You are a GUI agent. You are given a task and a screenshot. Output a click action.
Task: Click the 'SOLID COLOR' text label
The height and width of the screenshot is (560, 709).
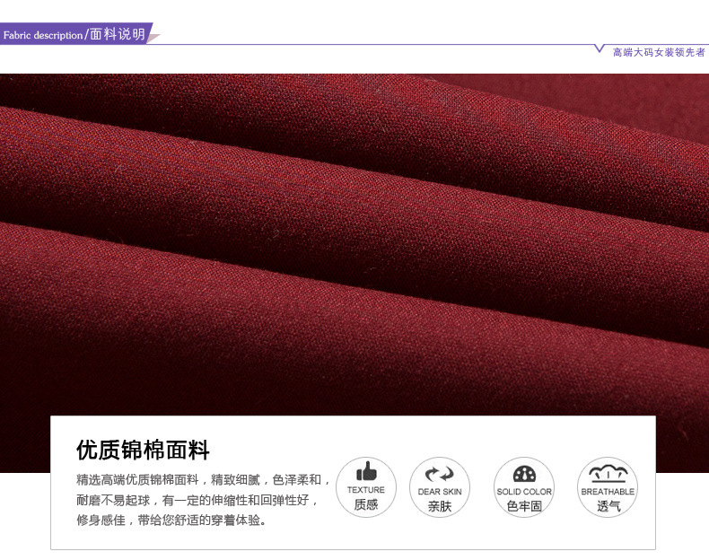524,492
